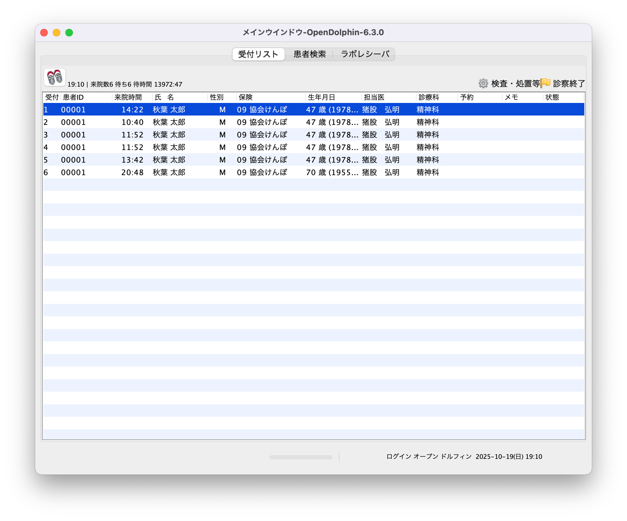Click the progress bar in status area

pyautogui.click(x=301, y=457)
